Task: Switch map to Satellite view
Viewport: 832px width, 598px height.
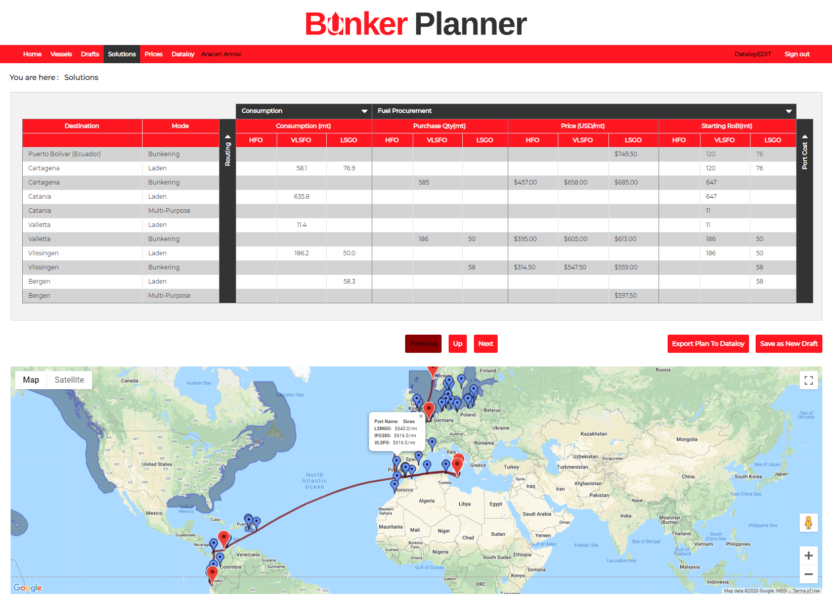Action: pyautogui.click(x=69, y=380)
